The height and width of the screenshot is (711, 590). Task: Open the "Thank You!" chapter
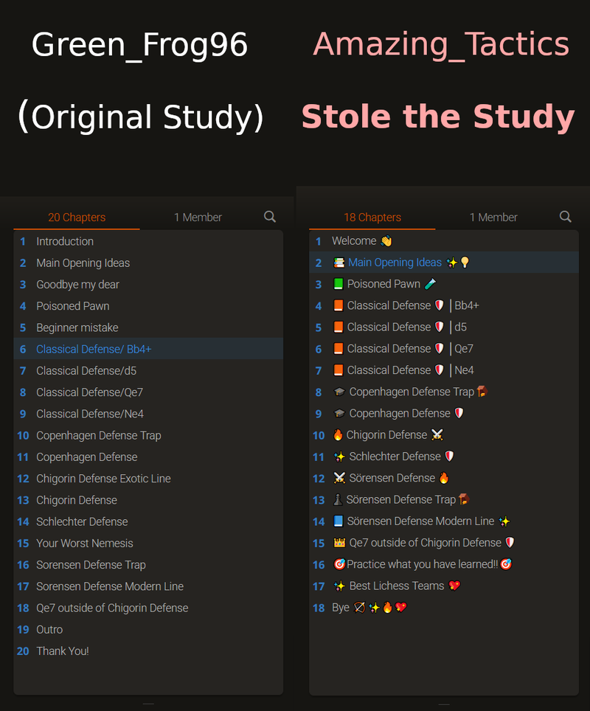(x=61, y=651)
